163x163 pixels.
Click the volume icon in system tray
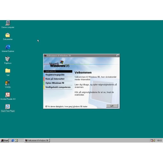[154, 141]
